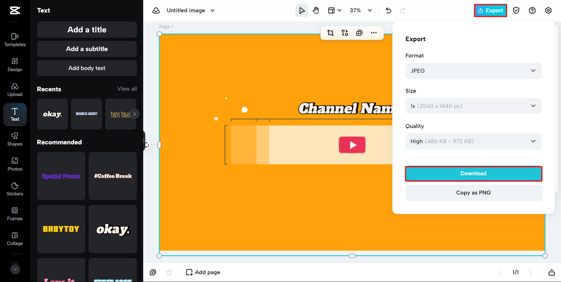The height and width of the screenshot is (282, 561).
Task: Click the add page icon at bottom left
Action: [x=153, y=272]
